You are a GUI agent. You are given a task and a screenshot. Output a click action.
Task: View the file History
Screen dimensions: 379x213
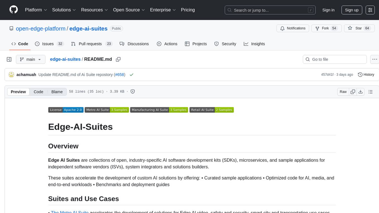pos(366,75)
